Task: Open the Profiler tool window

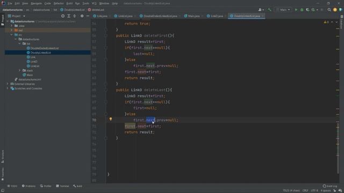Action: [46, 186]
